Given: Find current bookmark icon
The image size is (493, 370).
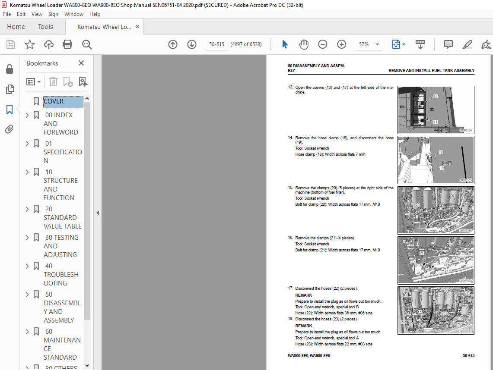Looking at the screenshot, I should pyautogui.click(x=83, y=82).
